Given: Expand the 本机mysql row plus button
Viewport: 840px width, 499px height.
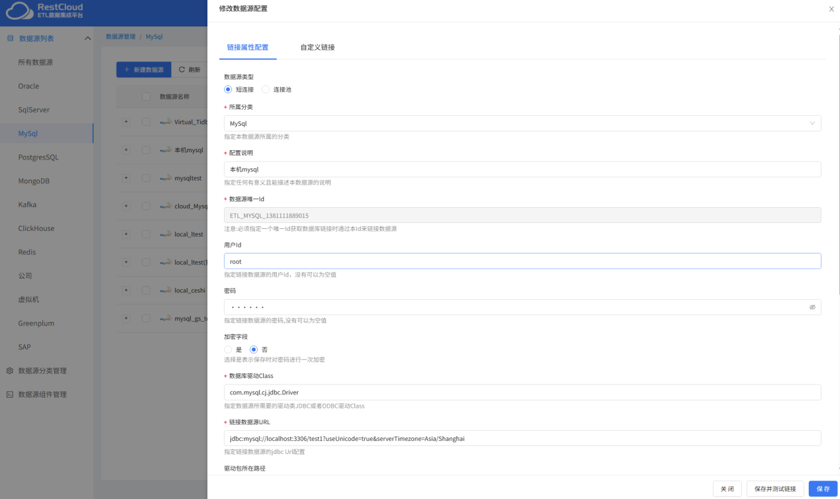Looking at the screenshot, I should pyautogui.click(x=127, y=150).
